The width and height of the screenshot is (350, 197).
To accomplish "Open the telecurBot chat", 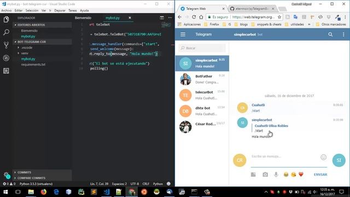I will coord(202,95).
